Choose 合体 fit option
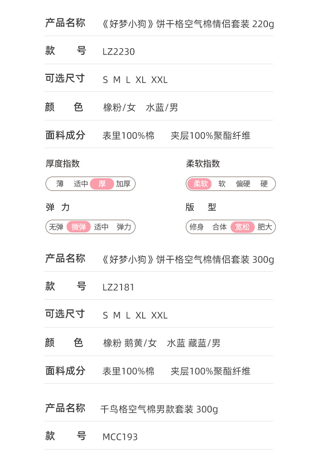This screenshot has height=453, width=313. pyautogui.click(x=219, y=227)
